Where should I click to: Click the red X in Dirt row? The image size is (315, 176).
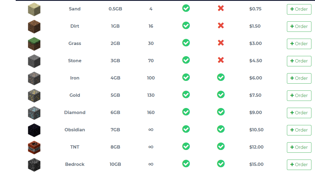pos(221,26)
